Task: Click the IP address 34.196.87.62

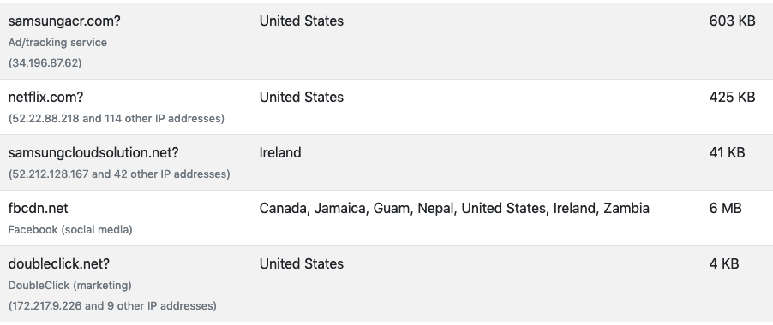Action: pos(45,63)
